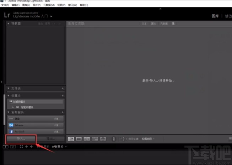Click the search icon in 过滤收藏夹 field
The width and height of the screenshot is (232, 165).
(x=11, y=102)
